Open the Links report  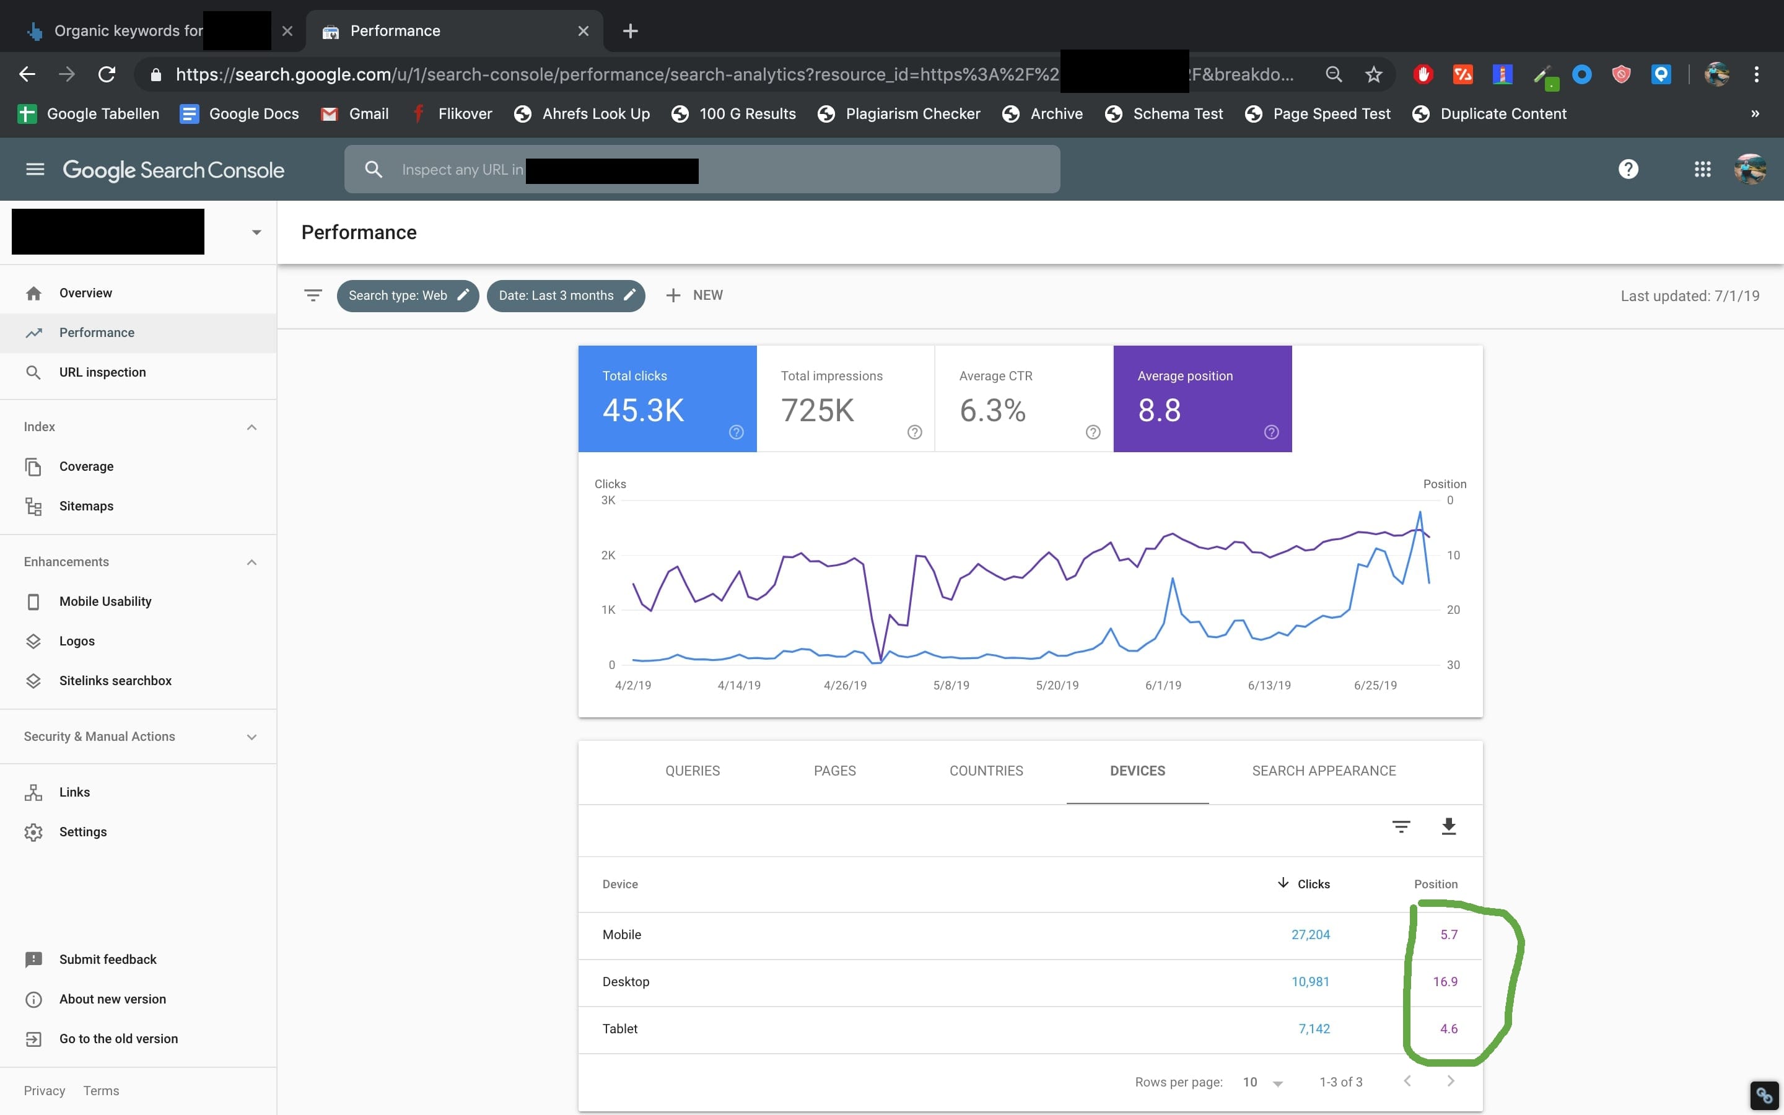tap(139, 793)
